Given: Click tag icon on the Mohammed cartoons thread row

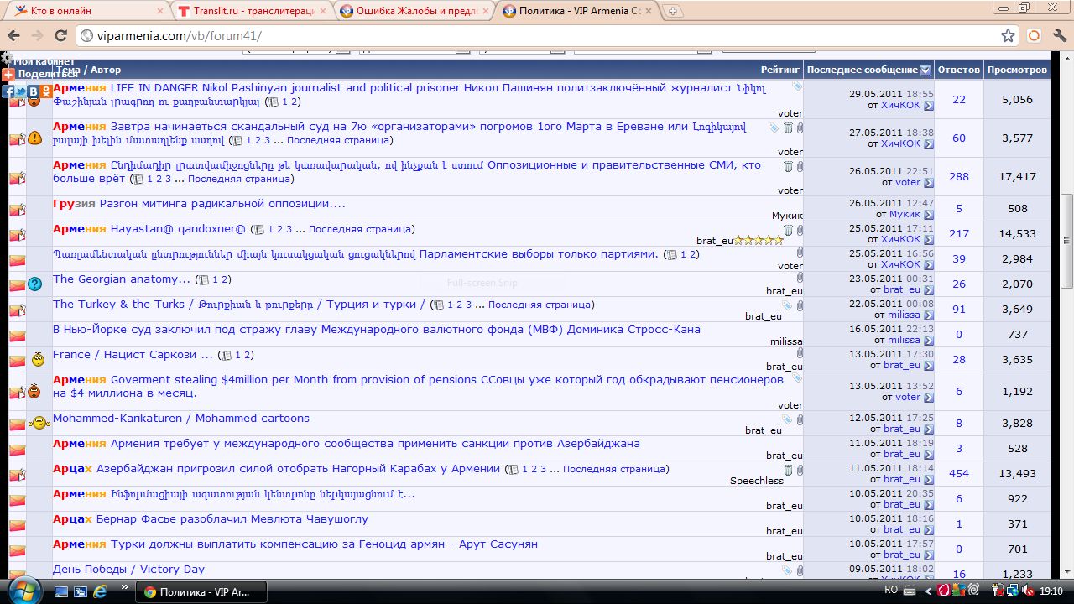Looking at the screenshot, I should coord(787,419).
